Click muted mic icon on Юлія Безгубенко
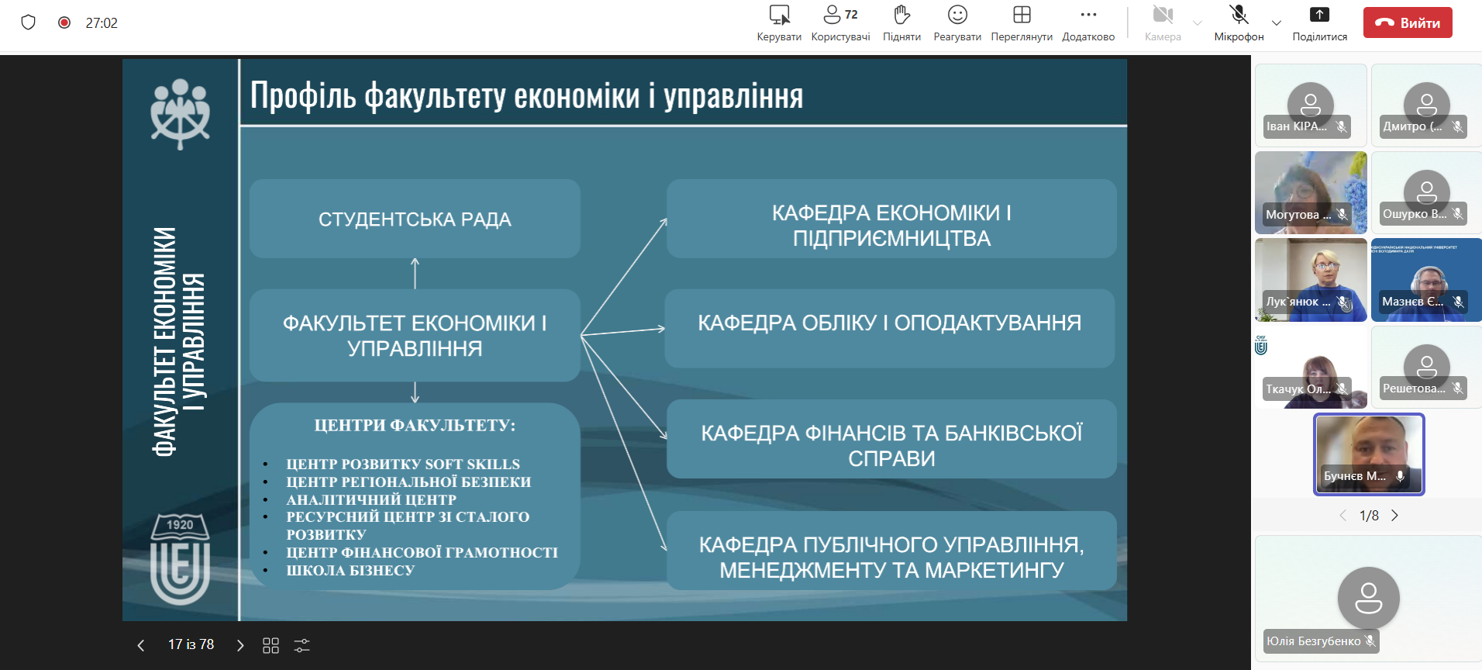Viewport: 1482px width, 670px height. pos(1370,641)
